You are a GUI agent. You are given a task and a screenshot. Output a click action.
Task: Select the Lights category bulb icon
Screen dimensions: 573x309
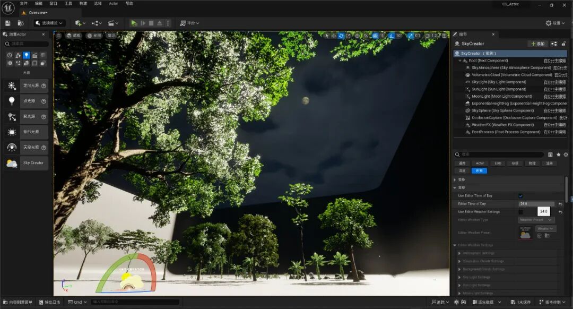(27, 55)
